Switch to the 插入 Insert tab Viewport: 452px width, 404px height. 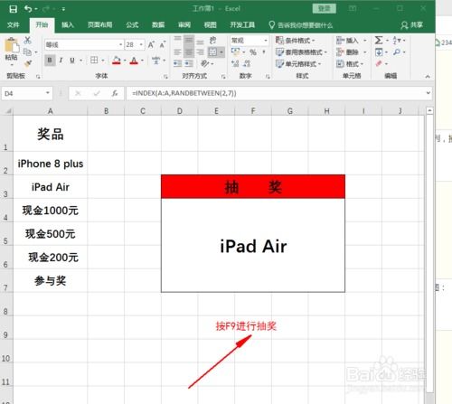tap(68, 24)
